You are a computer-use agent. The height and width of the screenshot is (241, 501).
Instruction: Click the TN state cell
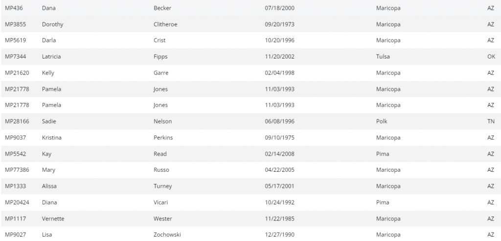[x=491, y=121]
